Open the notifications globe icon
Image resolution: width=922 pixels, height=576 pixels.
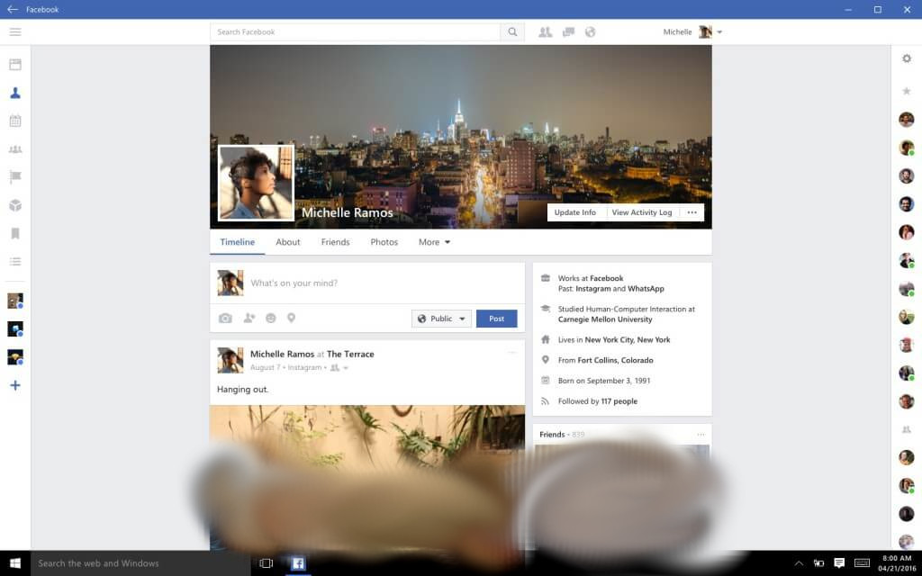tap(590, 31)
